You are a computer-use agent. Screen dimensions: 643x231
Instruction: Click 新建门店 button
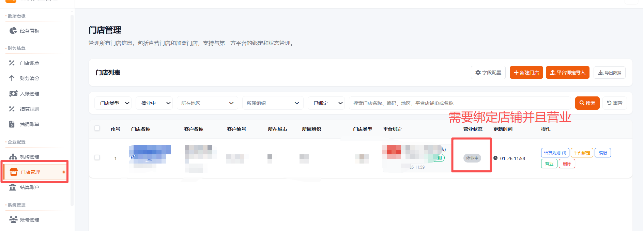click(x=526, y=73)
